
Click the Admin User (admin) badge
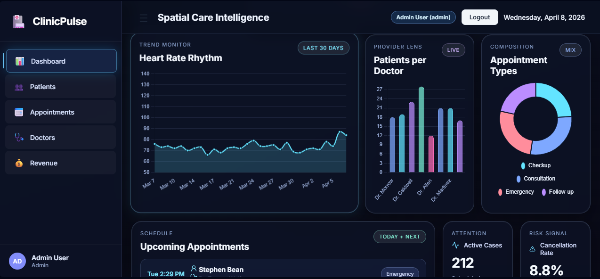coord(423,17)
